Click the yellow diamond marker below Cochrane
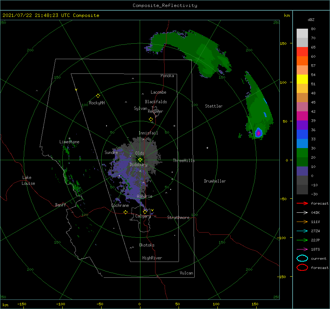 126,212
